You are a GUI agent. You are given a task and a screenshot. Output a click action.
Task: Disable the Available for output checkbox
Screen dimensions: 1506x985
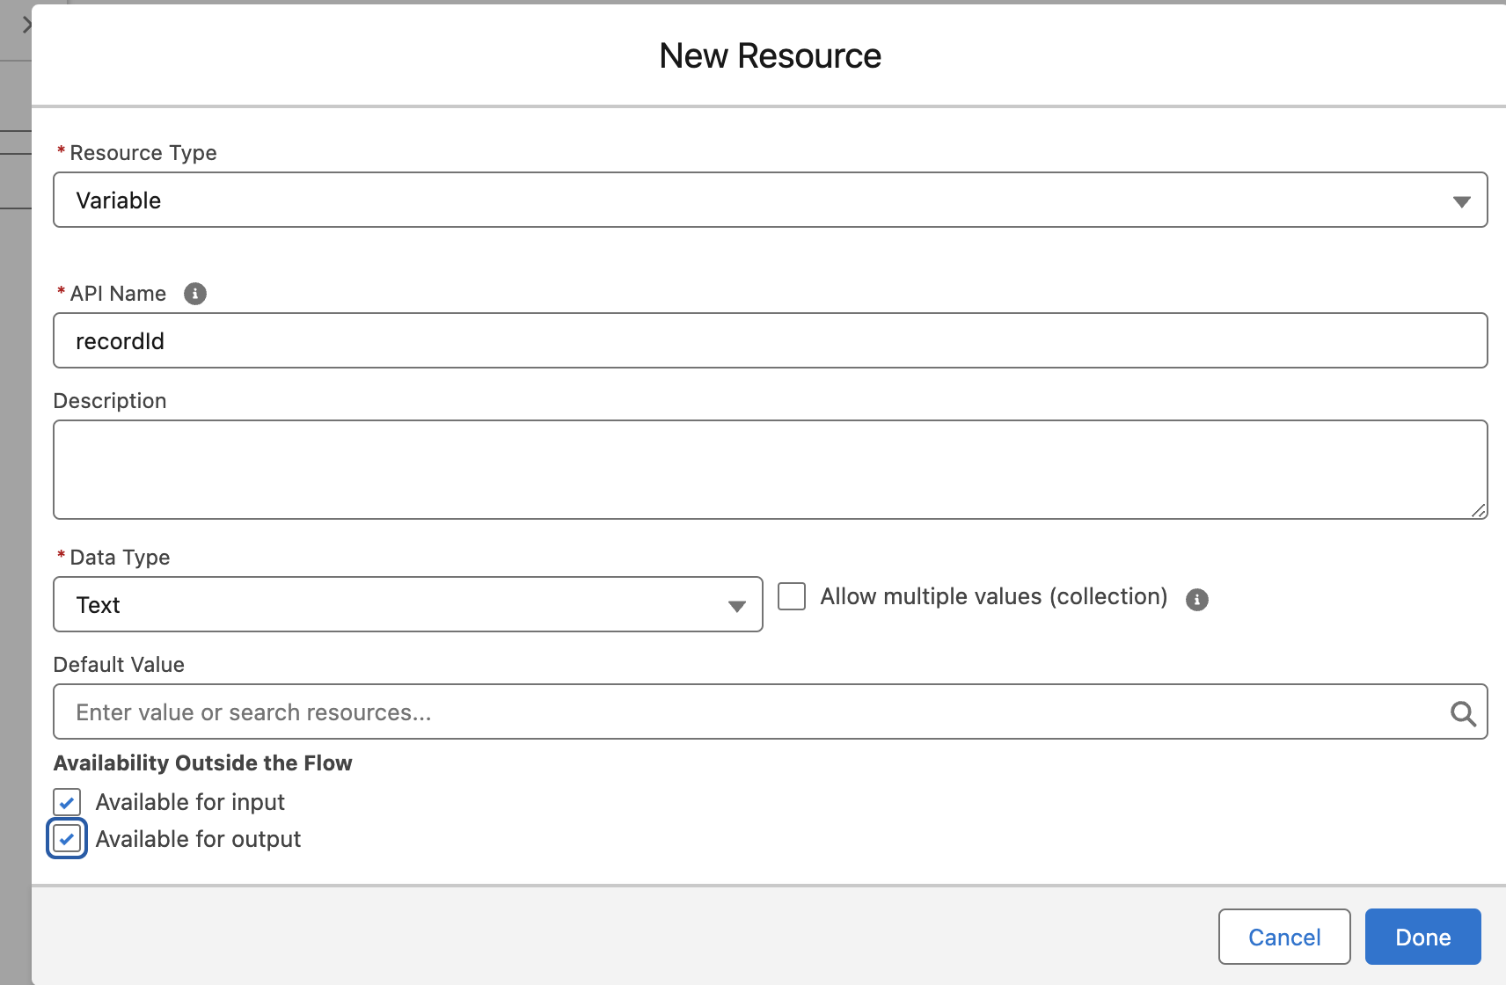coord(67,838)
